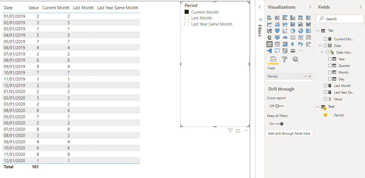Collapse the Date Hierarchy node

[x=322, y=52]
